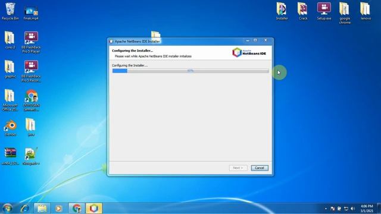
Task: Select the Notepad++ shortcut
Action: pos(31,156)
